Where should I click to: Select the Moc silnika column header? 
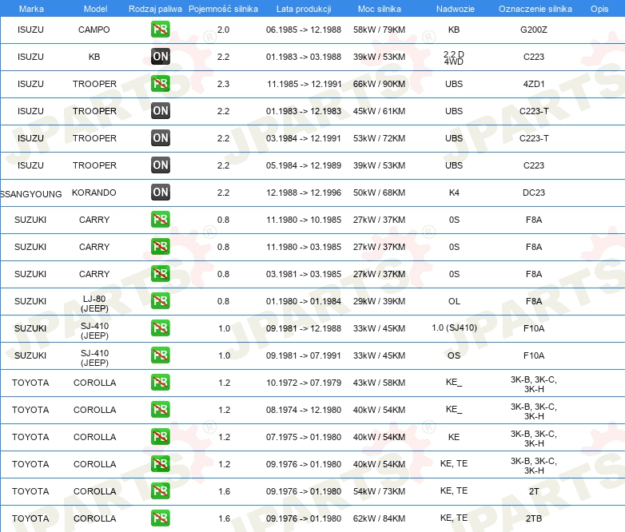(x=379, y=9)
